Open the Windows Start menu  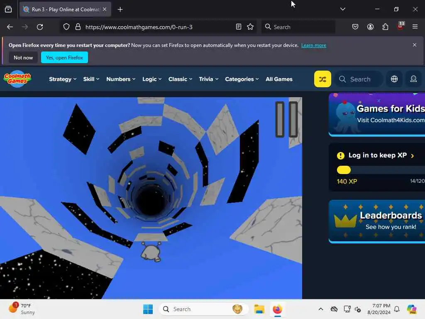click(x=148, y=309)
